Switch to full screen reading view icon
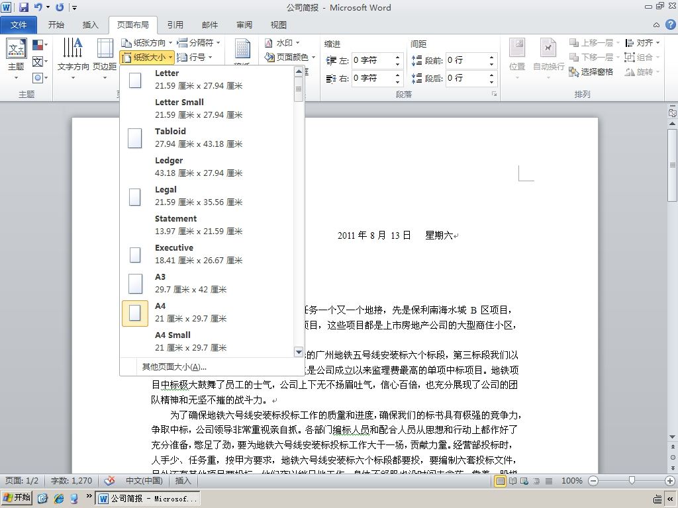Image resolution: width=678 pixels, height=508 pixels. coord(513,481)
